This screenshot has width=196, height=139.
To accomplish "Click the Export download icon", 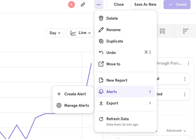I will [x=101, y=103].
